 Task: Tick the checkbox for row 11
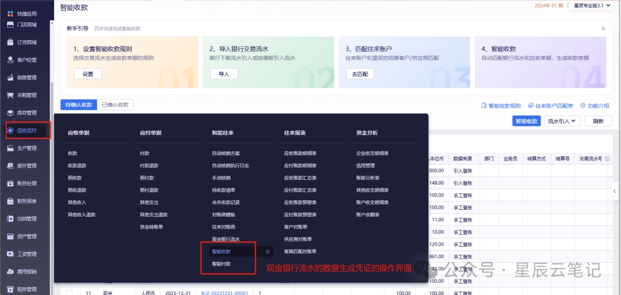click(69, 293)
